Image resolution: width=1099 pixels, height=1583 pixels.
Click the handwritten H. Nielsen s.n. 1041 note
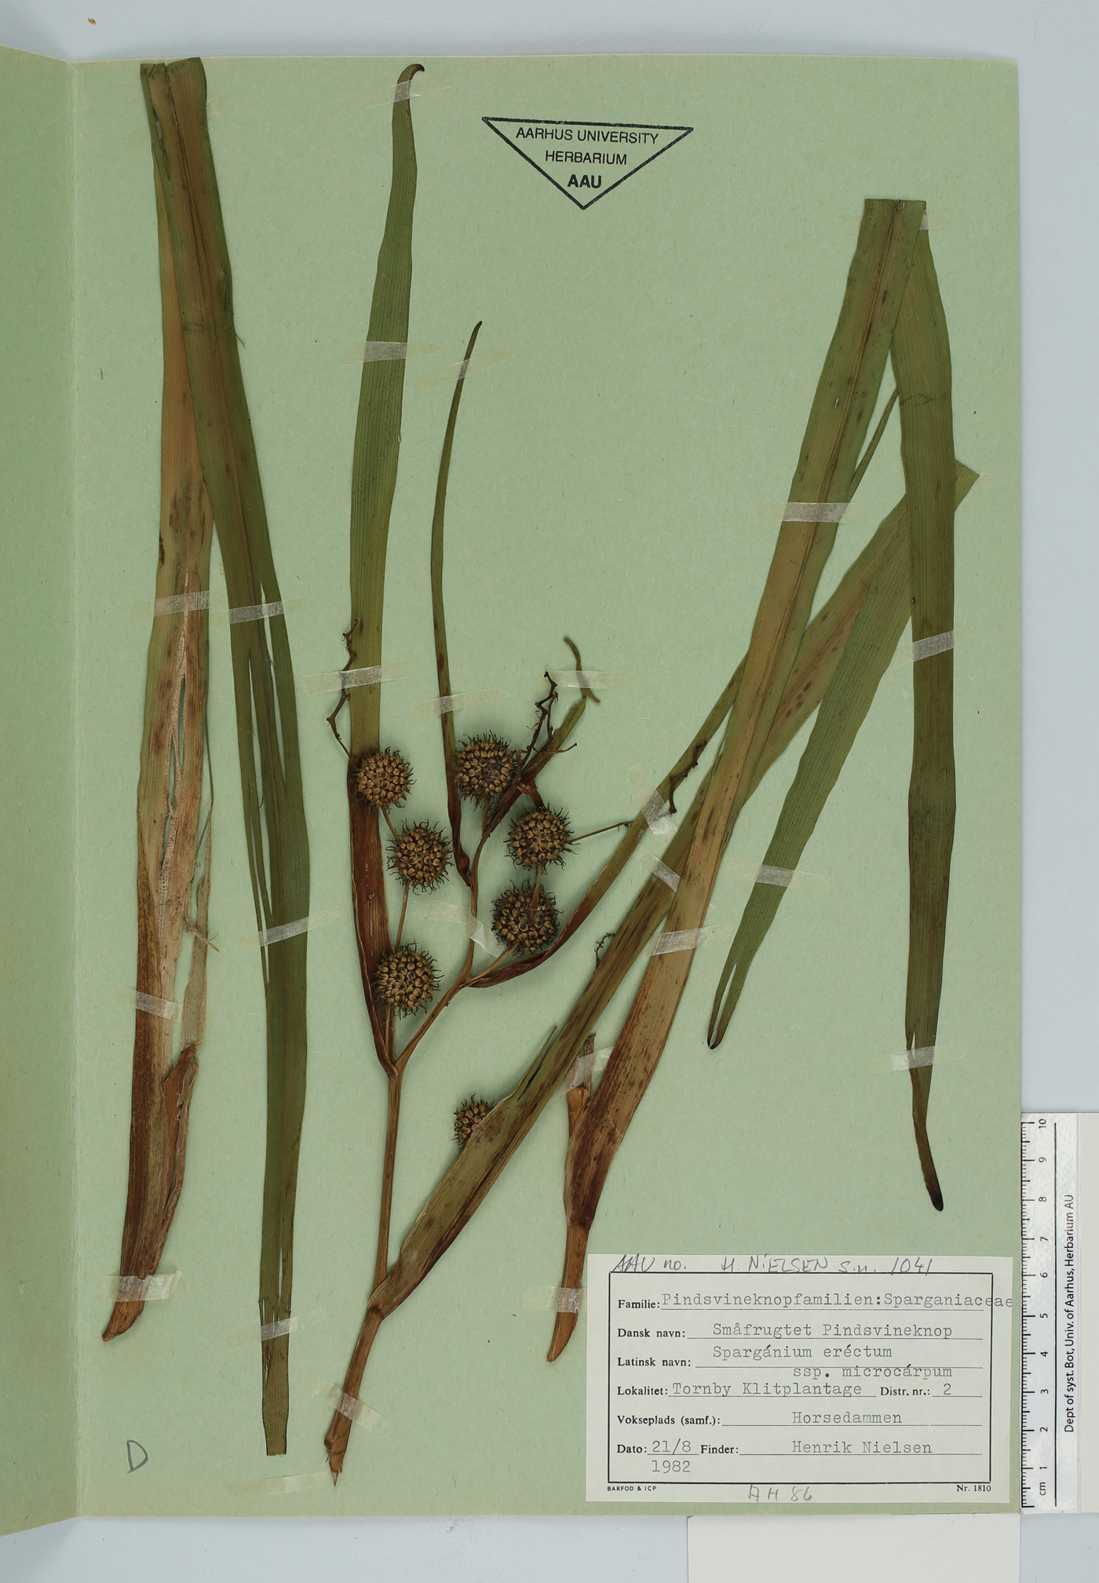(x=824, y=1264)
